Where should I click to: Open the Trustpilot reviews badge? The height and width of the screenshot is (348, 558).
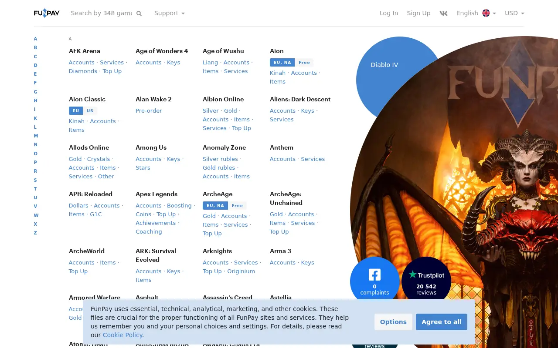(x=426, y=281)
